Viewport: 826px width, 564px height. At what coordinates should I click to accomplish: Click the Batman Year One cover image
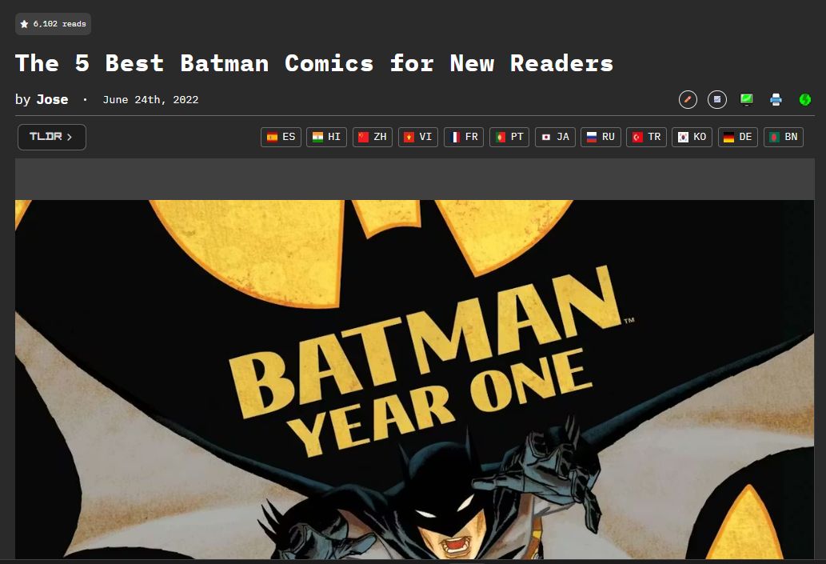tap(414, 379)
